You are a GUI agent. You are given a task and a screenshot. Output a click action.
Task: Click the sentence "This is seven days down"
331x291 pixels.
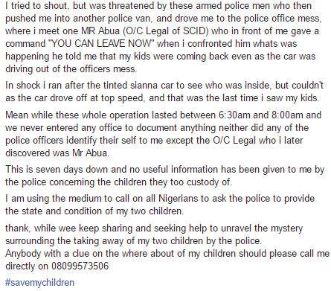point(165,176)
